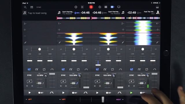185x104 pixels.
Task: Toggle SYNC on deck 2
Action: coord(97,75)
